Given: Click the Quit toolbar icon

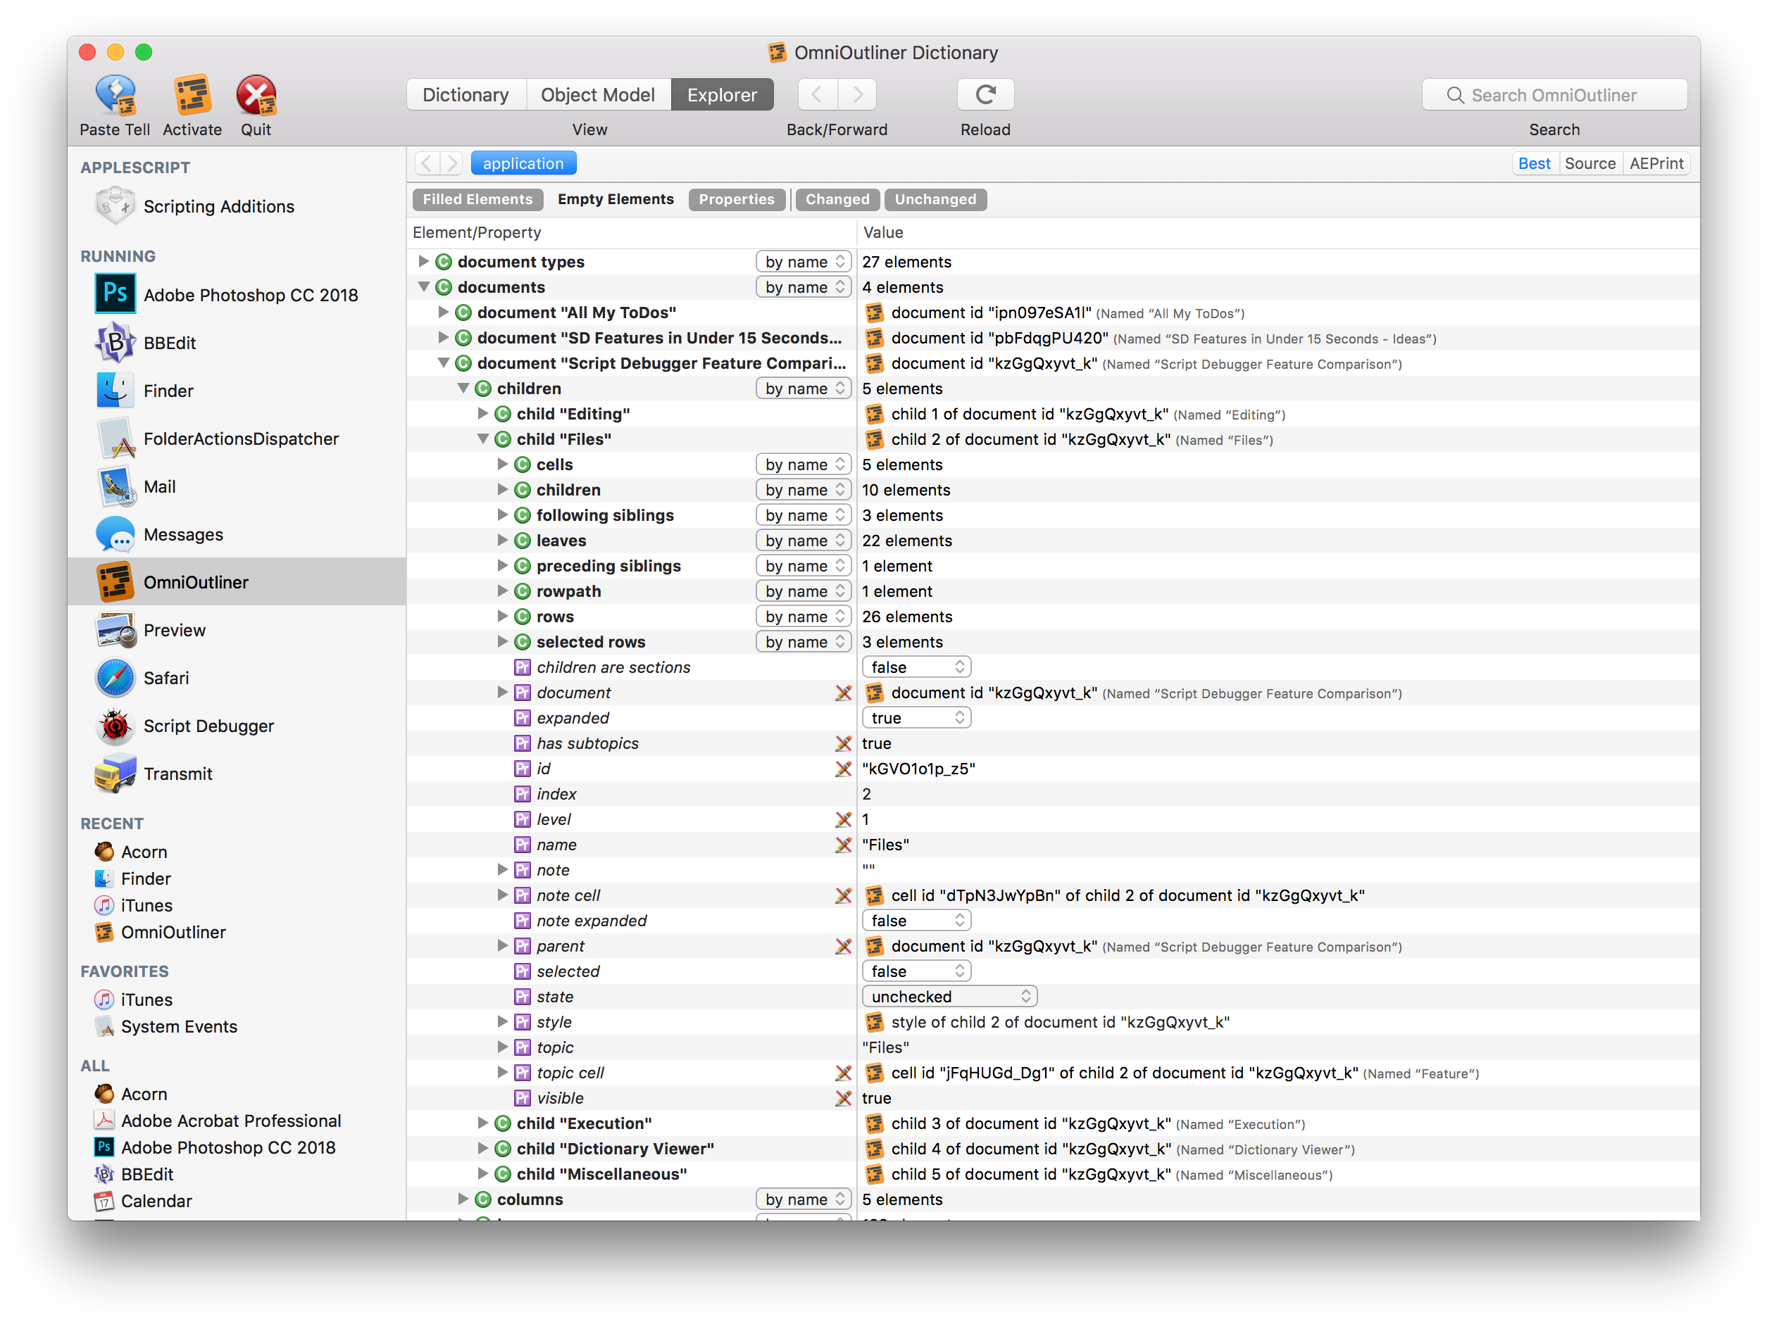Looking at the screenshot, I should tap(256, 96).
